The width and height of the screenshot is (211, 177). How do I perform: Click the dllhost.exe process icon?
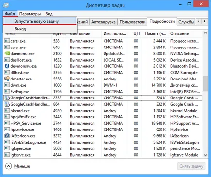click(7, 72)
